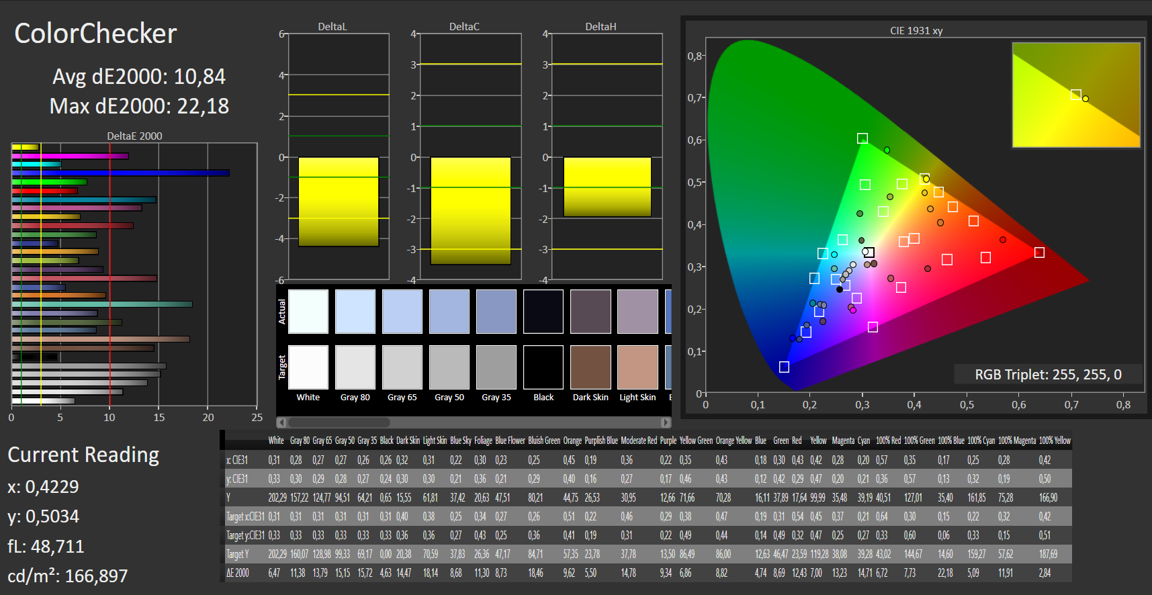Click the 100% Red target square on CIE chart

(1039, 253)
